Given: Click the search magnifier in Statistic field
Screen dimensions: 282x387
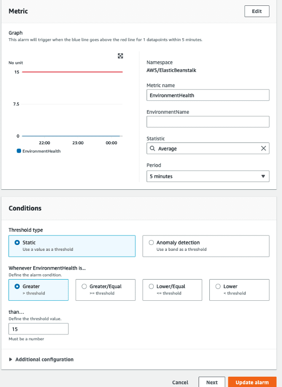Looking at the screenshot, I should point(152,148).
